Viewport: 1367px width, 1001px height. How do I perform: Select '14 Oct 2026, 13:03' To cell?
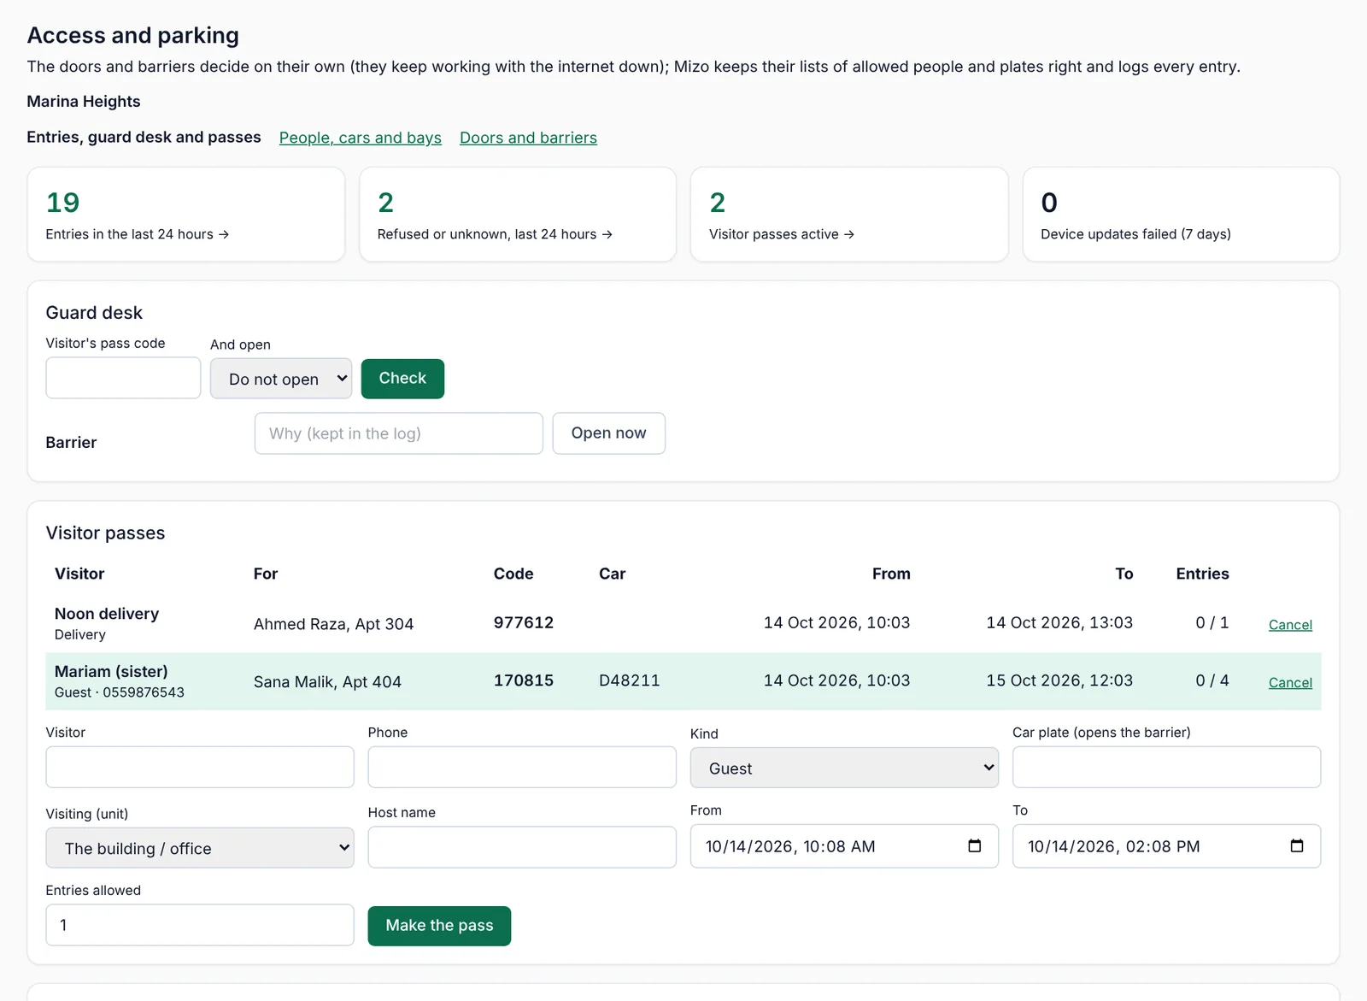pyautogui.click(x=1059, y=623)
